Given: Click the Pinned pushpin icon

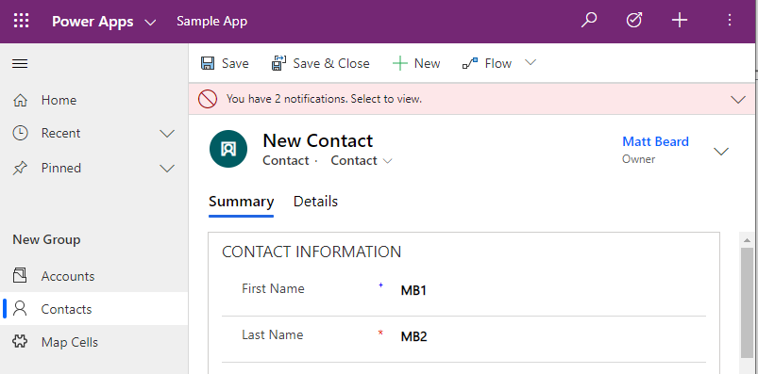Looking at the screenshot, I should (x=20, y=168).
